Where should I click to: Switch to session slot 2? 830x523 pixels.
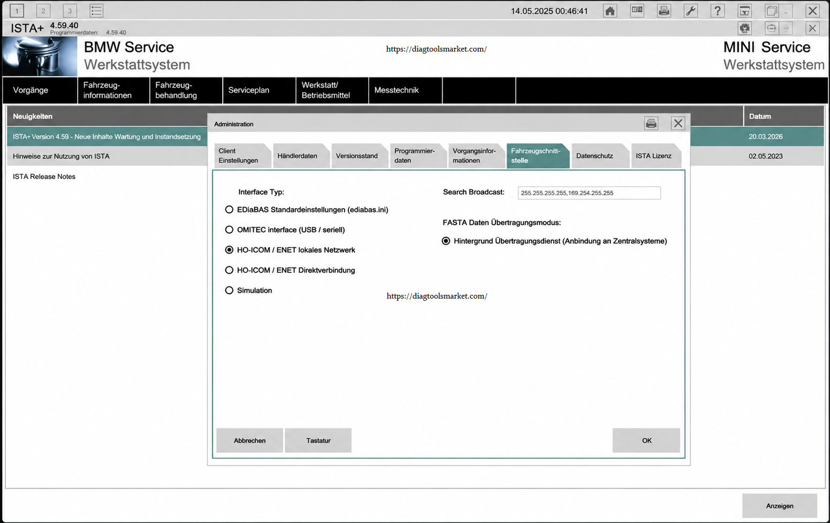click(x=43, y=11)
